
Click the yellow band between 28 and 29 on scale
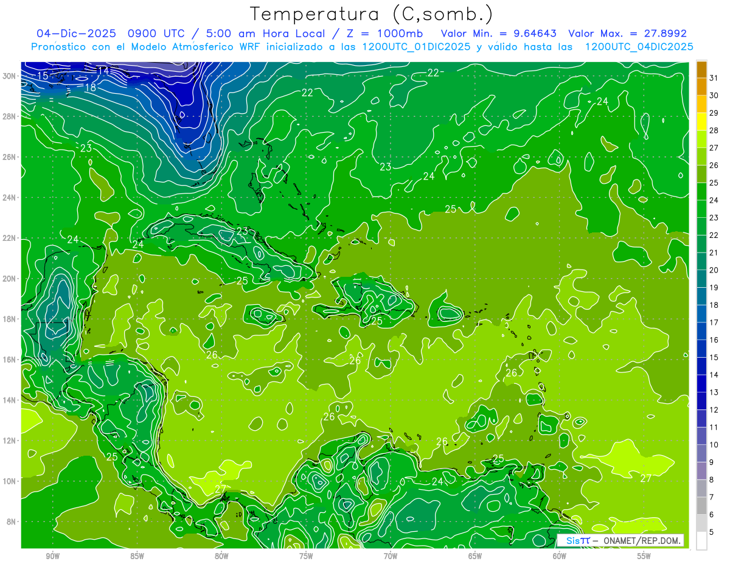(701, 122)
